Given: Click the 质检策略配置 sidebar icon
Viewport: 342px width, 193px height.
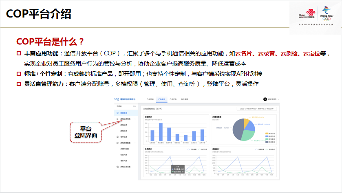Looking at the screenshot, I should 117,143.
